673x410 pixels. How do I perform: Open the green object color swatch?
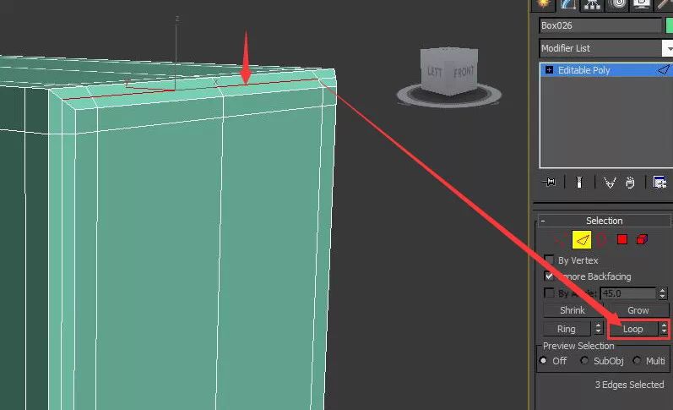pyautogui.click(x=669, y=25)
